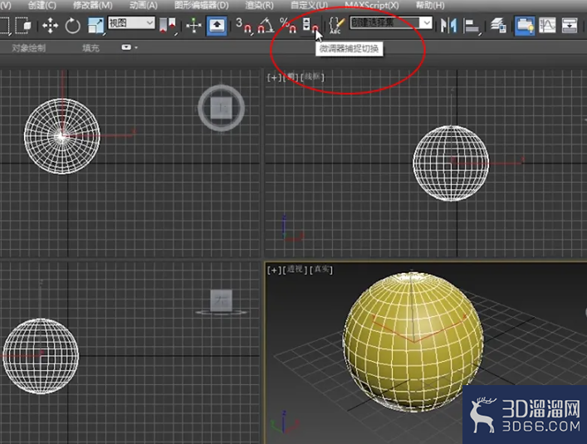This screenshot has width=587, height=444.
Task: Select the Scale tool icon
Action: pos(95,26)
